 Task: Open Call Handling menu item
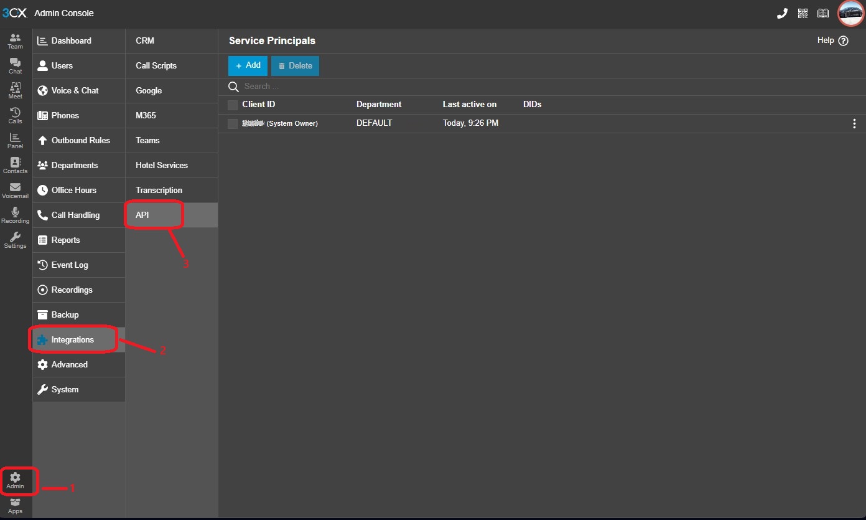[79, 215]
